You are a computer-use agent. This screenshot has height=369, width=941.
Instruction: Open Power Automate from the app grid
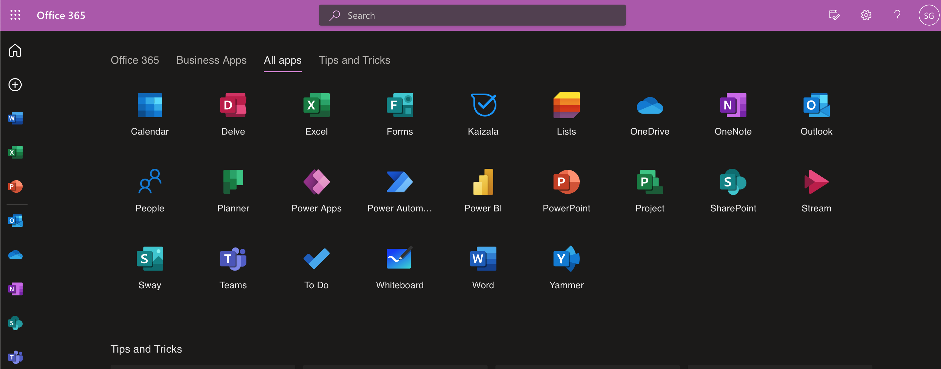coord(400,182)
